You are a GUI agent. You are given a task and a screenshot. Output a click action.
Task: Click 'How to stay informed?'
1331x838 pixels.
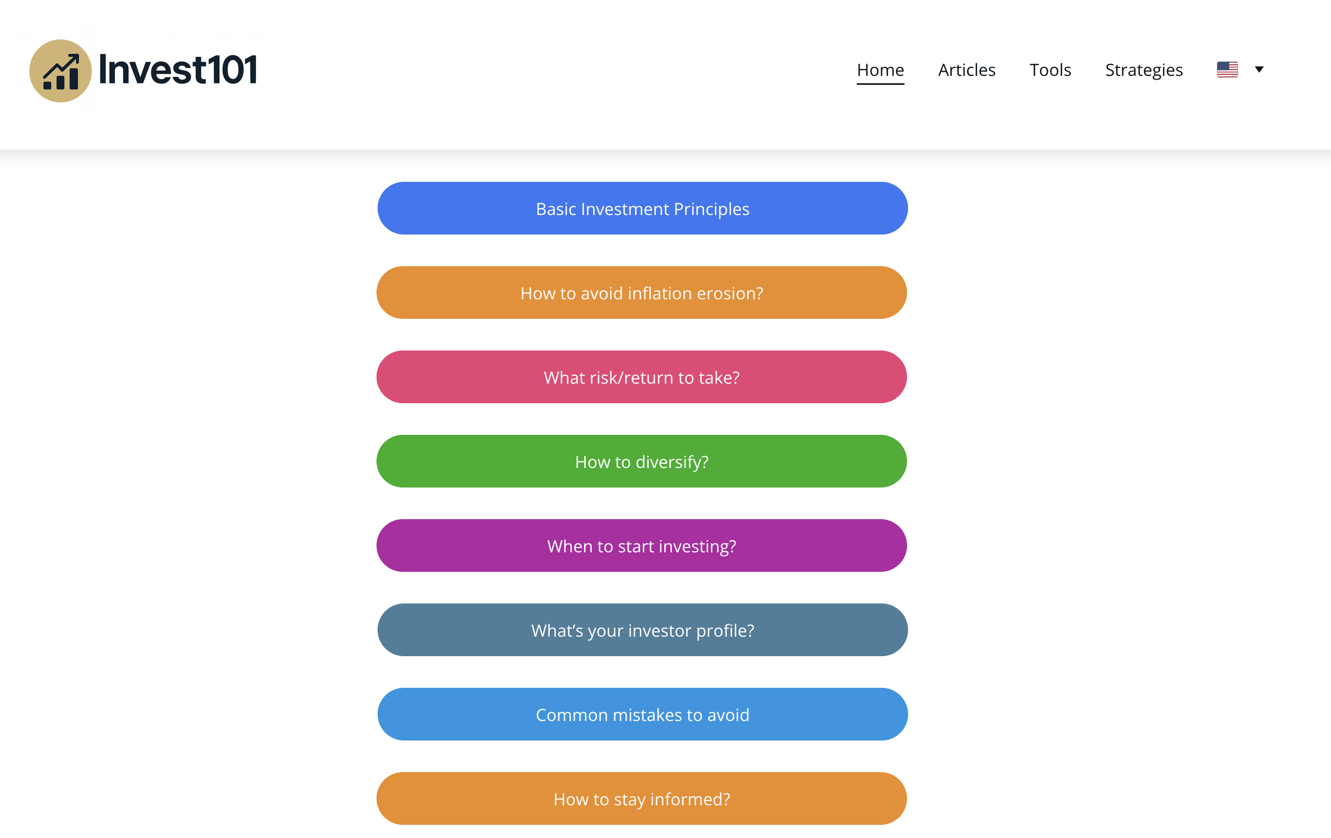tap(641, 799)
